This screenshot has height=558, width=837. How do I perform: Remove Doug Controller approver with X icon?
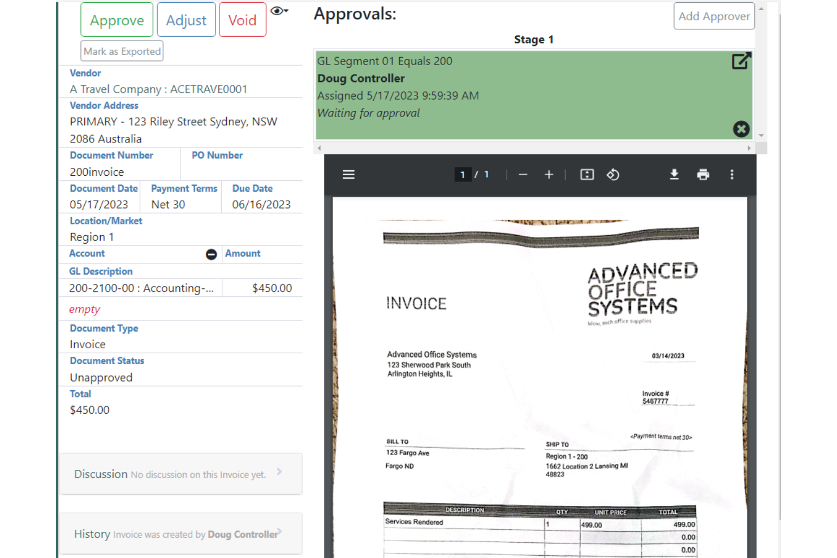[741, 129]
